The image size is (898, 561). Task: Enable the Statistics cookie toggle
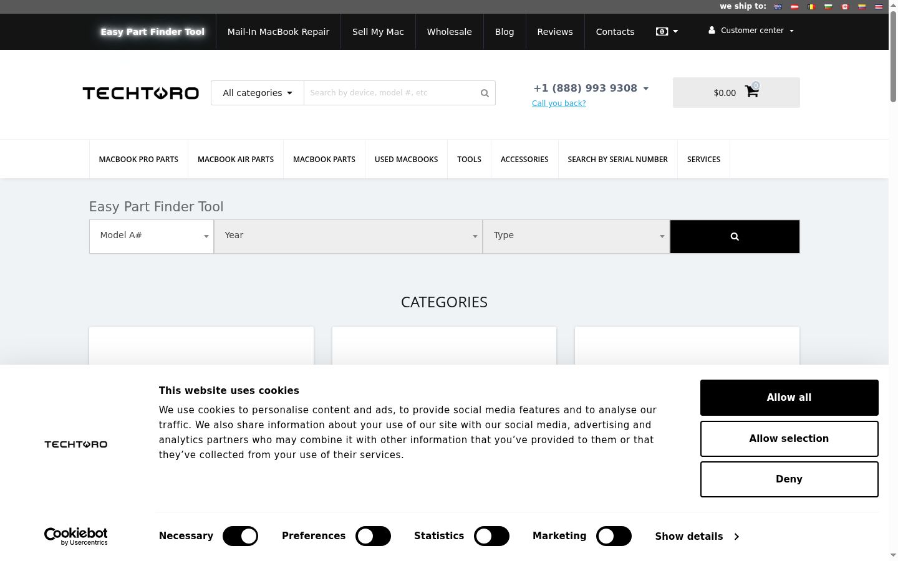(x=491, y=536)
